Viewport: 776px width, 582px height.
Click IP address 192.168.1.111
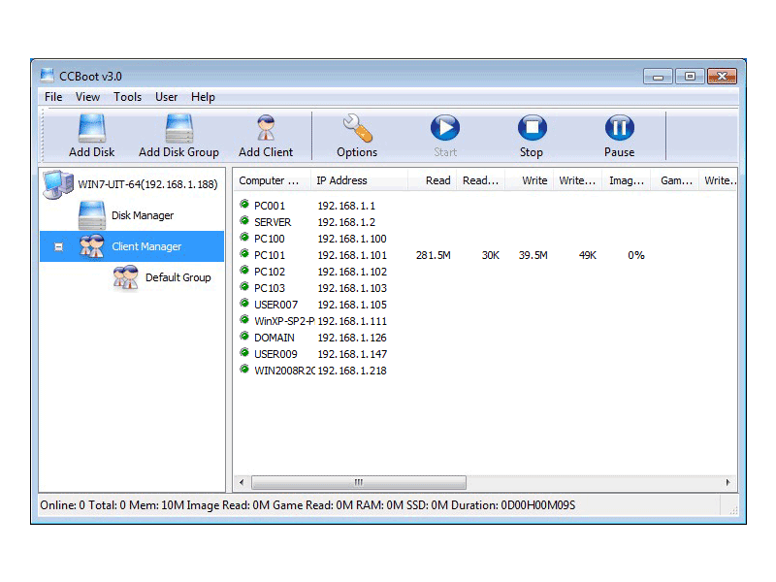click(x=352, y=321)
